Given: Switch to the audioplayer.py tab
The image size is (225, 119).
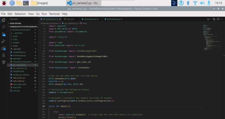Looking at the screenshot, I should pyautogui.click(x=91, y=19).
